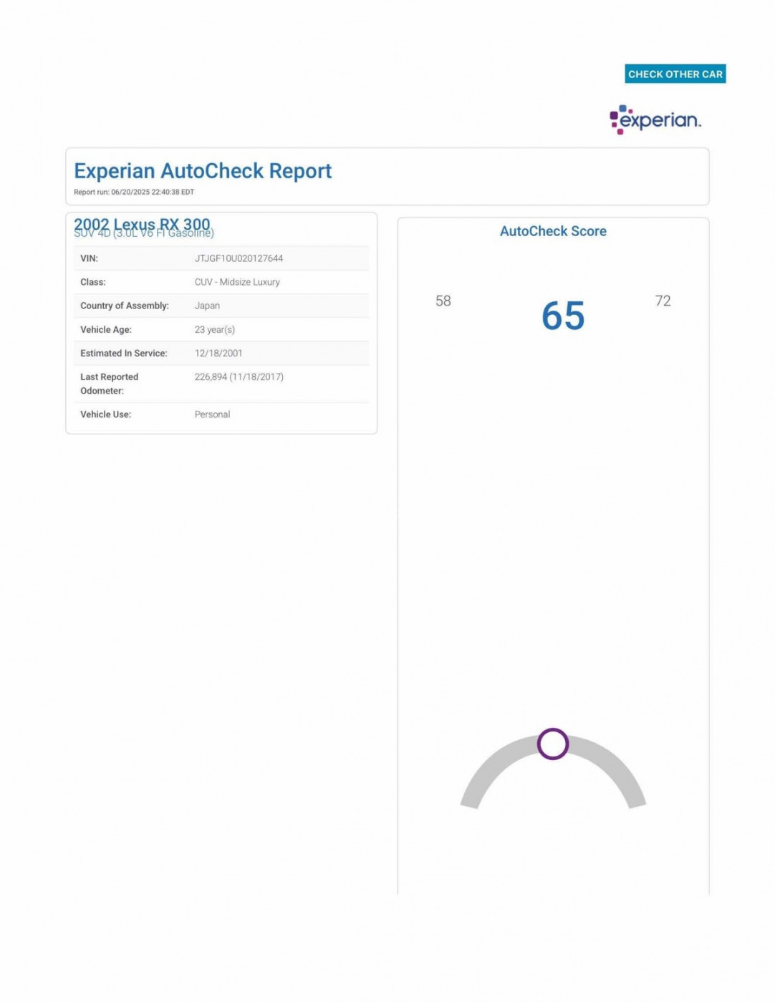Click the 2002 Lexus RX 300 title
Image resolution: width=775 pixels, height=1002 pixels.
click(142, 224)
